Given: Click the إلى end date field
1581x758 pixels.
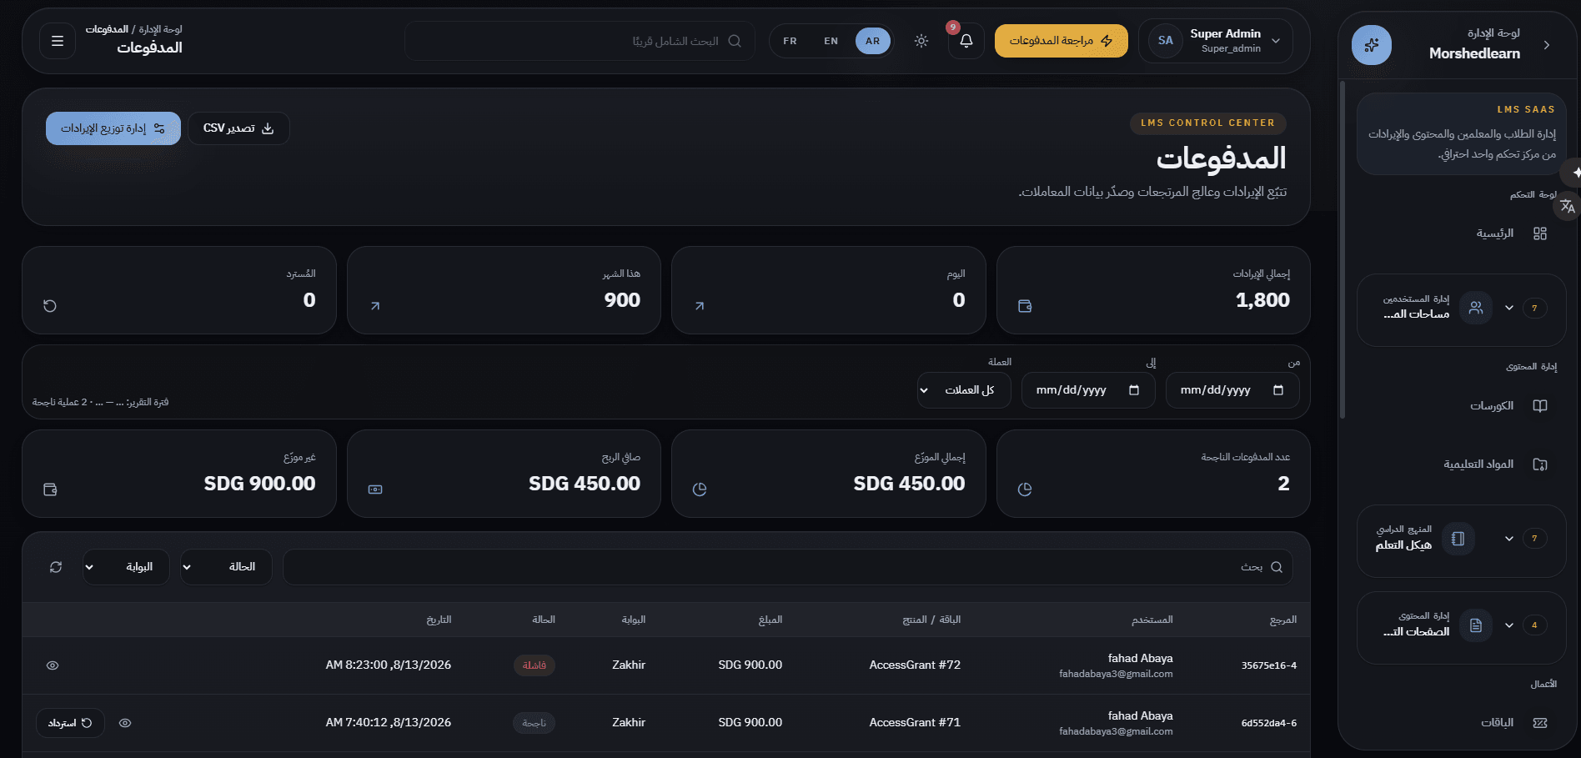Looking at the screenshot, I should 1088,390.
